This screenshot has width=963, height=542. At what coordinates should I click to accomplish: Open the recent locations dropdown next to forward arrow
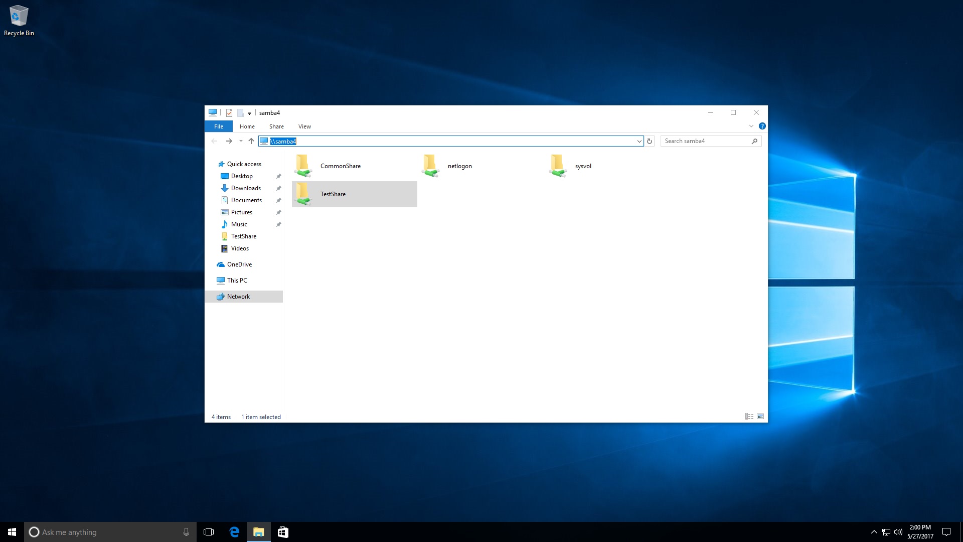tap(240, 141)
